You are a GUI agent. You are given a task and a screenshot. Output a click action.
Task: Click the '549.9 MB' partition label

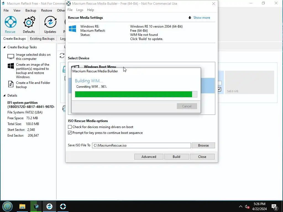(232, 91)
